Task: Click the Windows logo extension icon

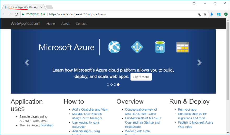Action: (219, 14)
